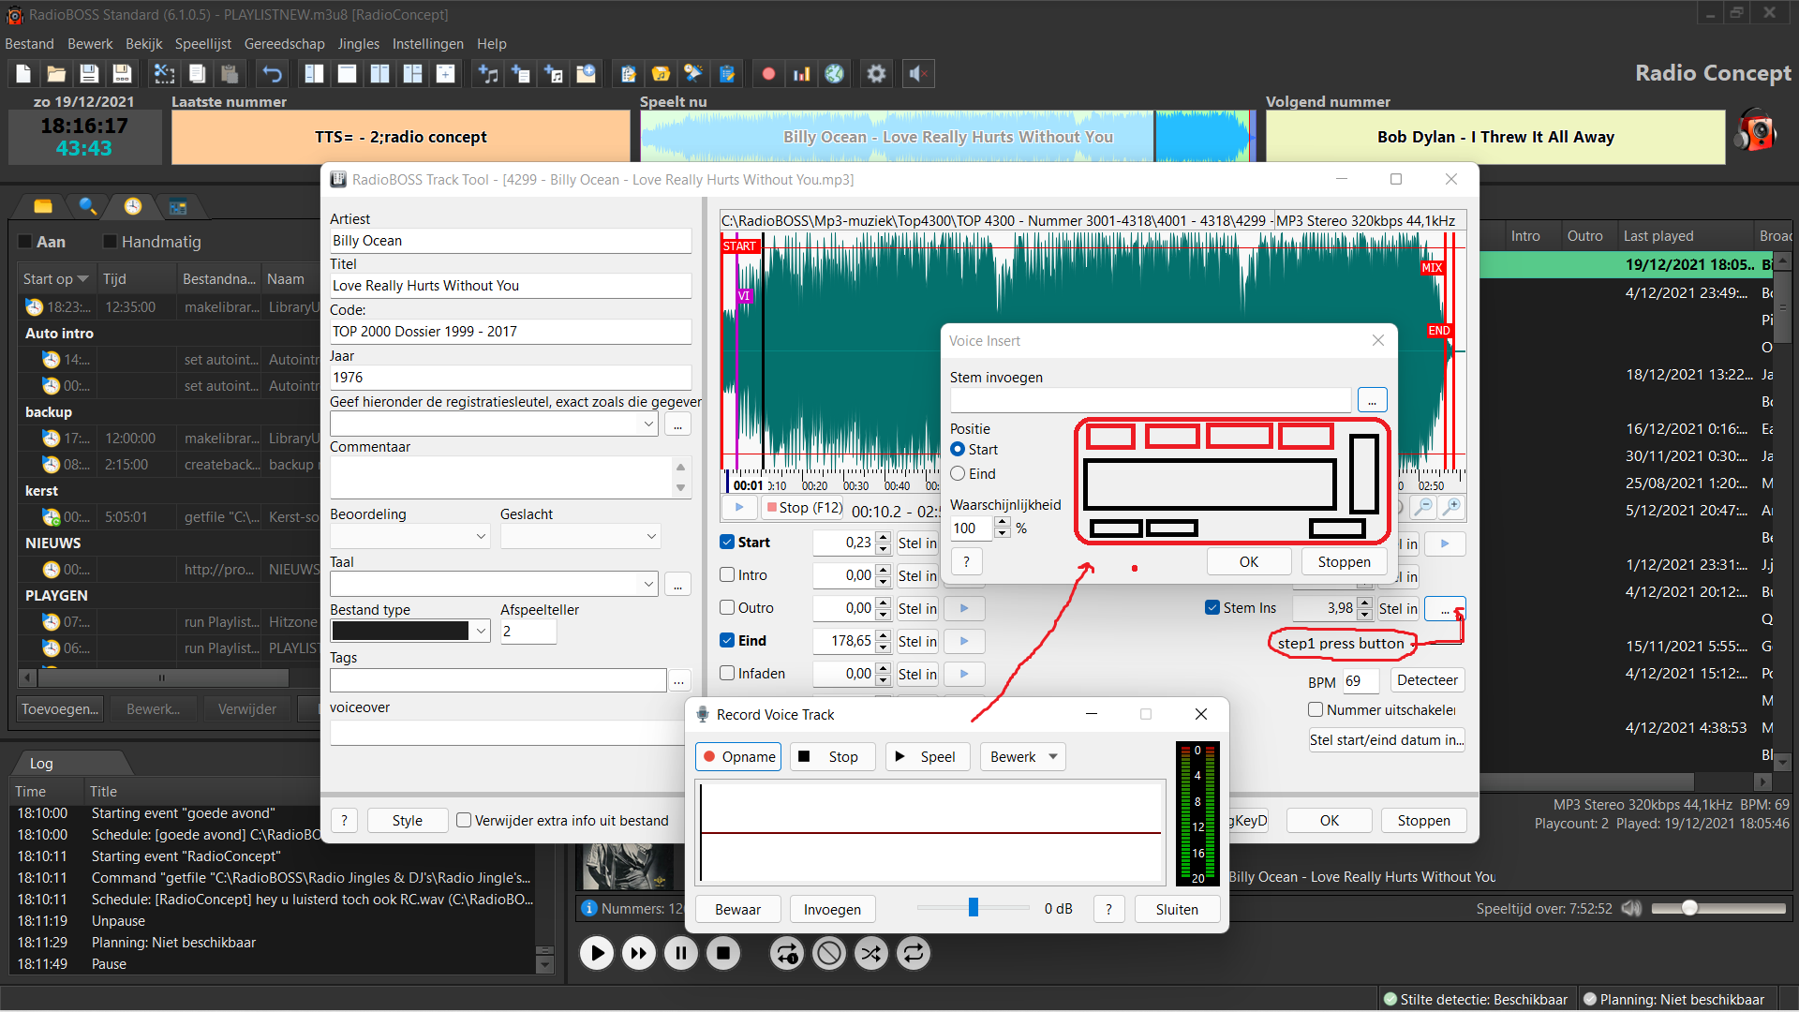Image resolution: width=1799 pixels, height=1012 pixels.
Task: Check Verwijder extra info uit bestand
Action: pyautogui.click(x=464, y=820)
